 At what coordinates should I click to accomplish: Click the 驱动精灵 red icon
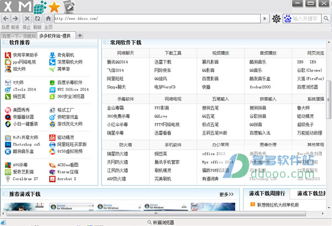pyautogui.click(x=53, y=137)
